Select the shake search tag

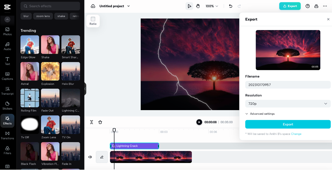pyautogui.click(x=61, y=16)
